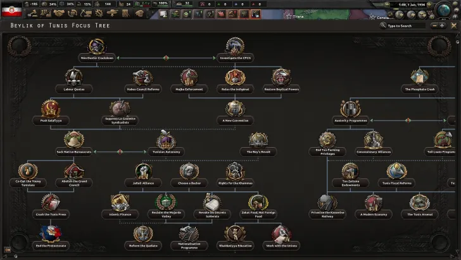Select The Bey's Revolt focus
461x260 pixels.
tap(256, 141)
